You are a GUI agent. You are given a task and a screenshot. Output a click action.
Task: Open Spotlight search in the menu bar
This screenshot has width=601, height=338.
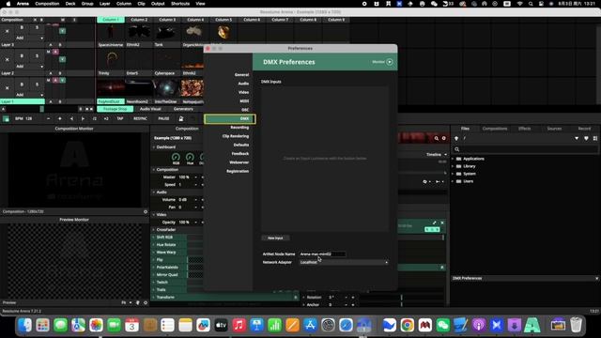tap(531, 4)
